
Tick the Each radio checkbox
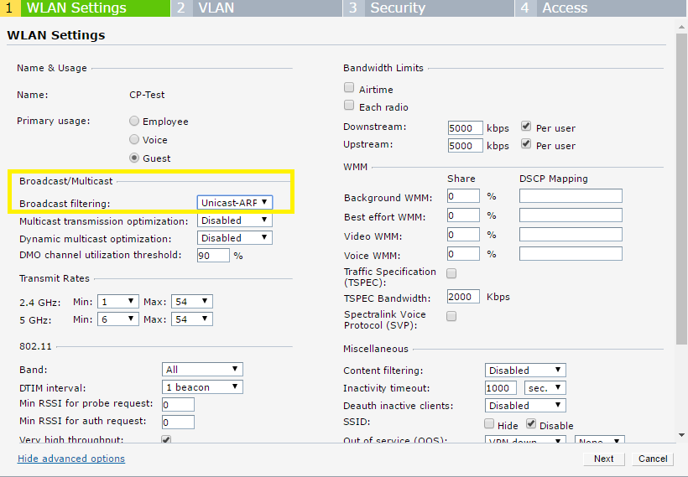coord(349,106)
